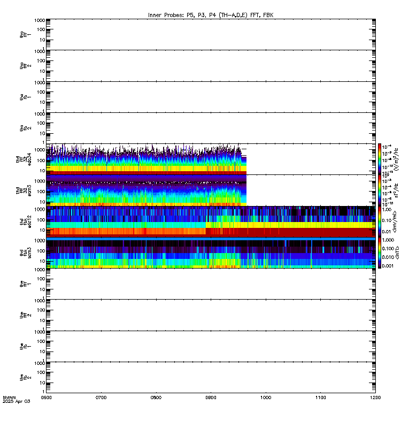The width and height of the screenshot is (401, 428).
Task: Click the 0.001 tick on the nT color bar
Action: point(388,266)
